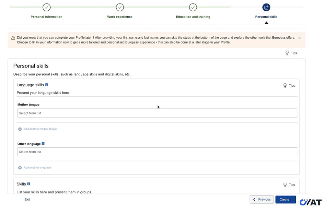Open the info icon beside Language skills
Image resolution: width=324 pixels, height=208 pixels.
coord(47,85)
